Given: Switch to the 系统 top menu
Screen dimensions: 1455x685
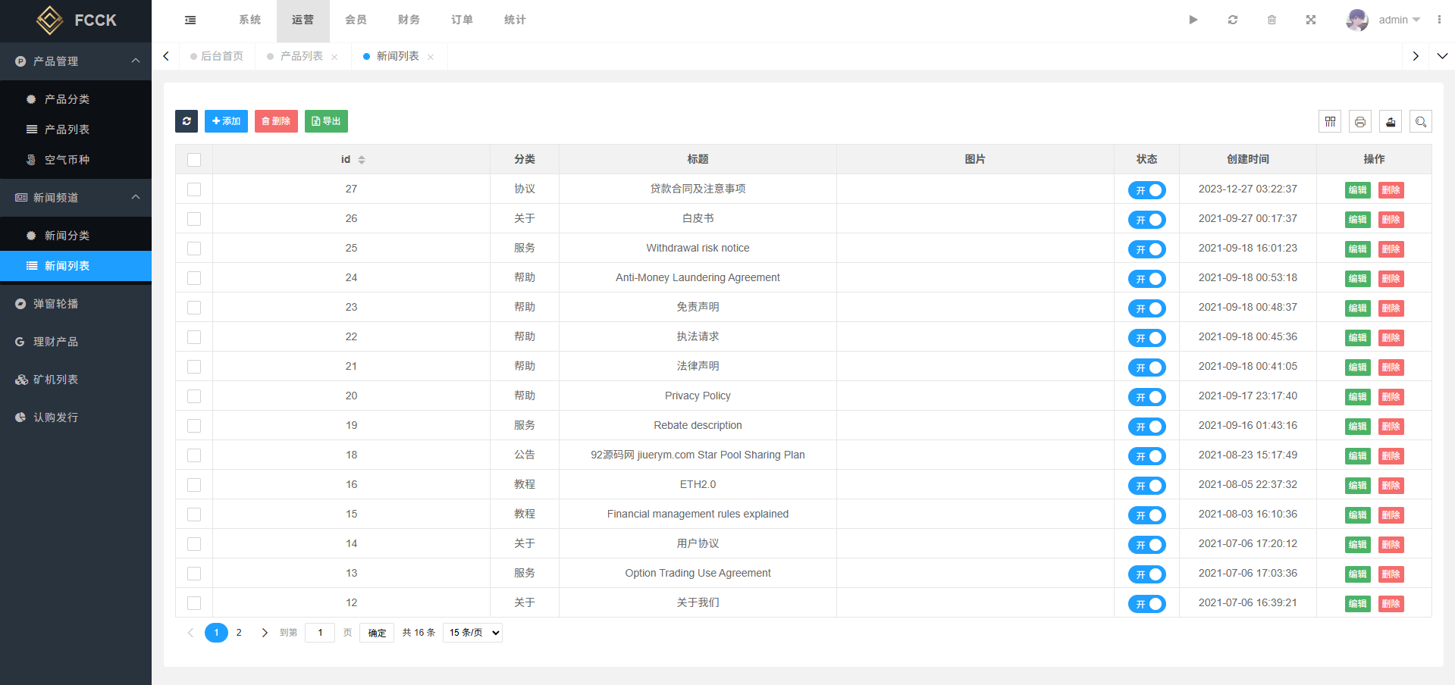Looking at the screenshot, I should (249, 20).
